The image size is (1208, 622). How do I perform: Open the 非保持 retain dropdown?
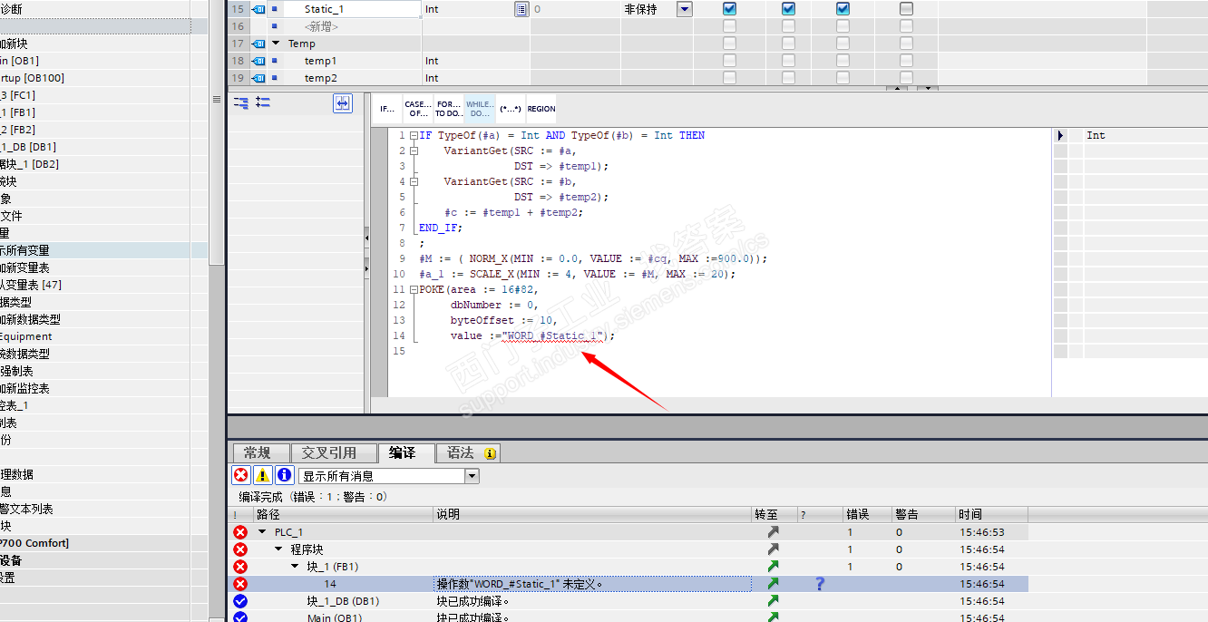tap(685, 9)
